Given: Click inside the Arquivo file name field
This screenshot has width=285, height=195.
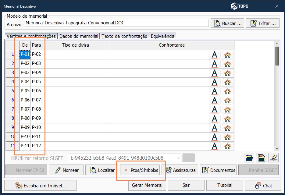Looking at the screenshot, I should coord(116,23).
